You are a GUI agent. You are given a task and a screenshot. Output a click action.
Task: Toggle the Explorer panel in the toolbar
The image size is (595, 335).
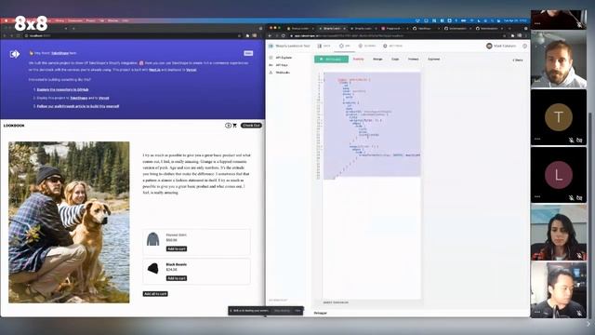click(x=434, y=60)
